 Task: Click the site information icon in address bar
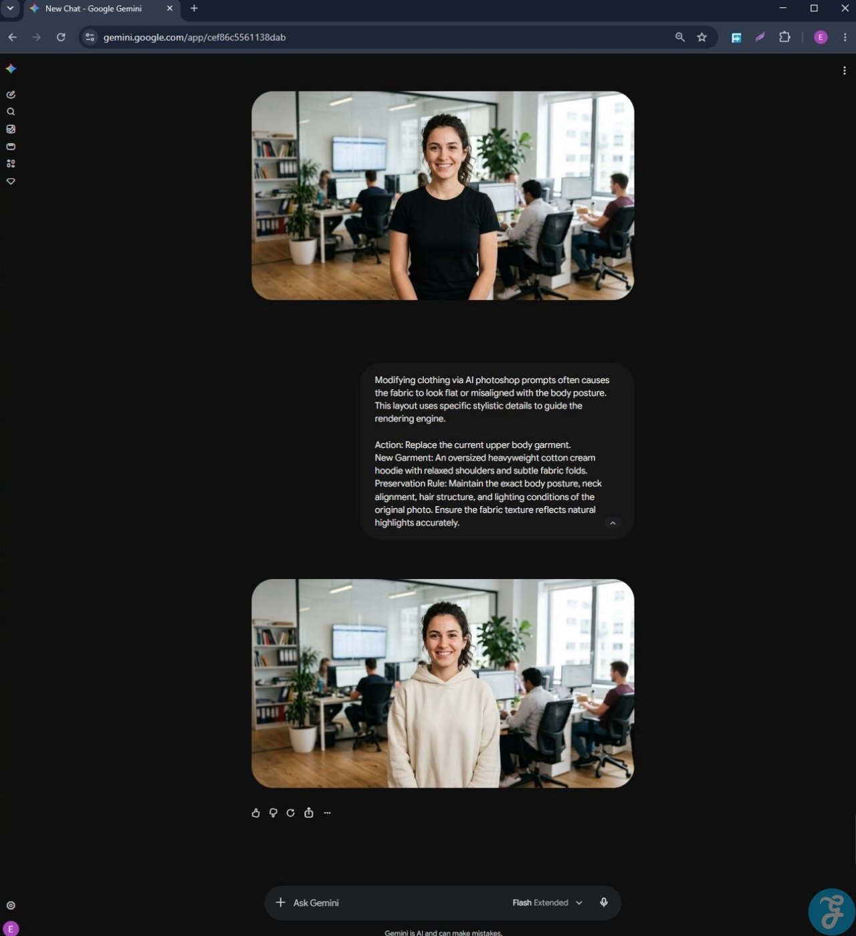click(x=90, y=37)
